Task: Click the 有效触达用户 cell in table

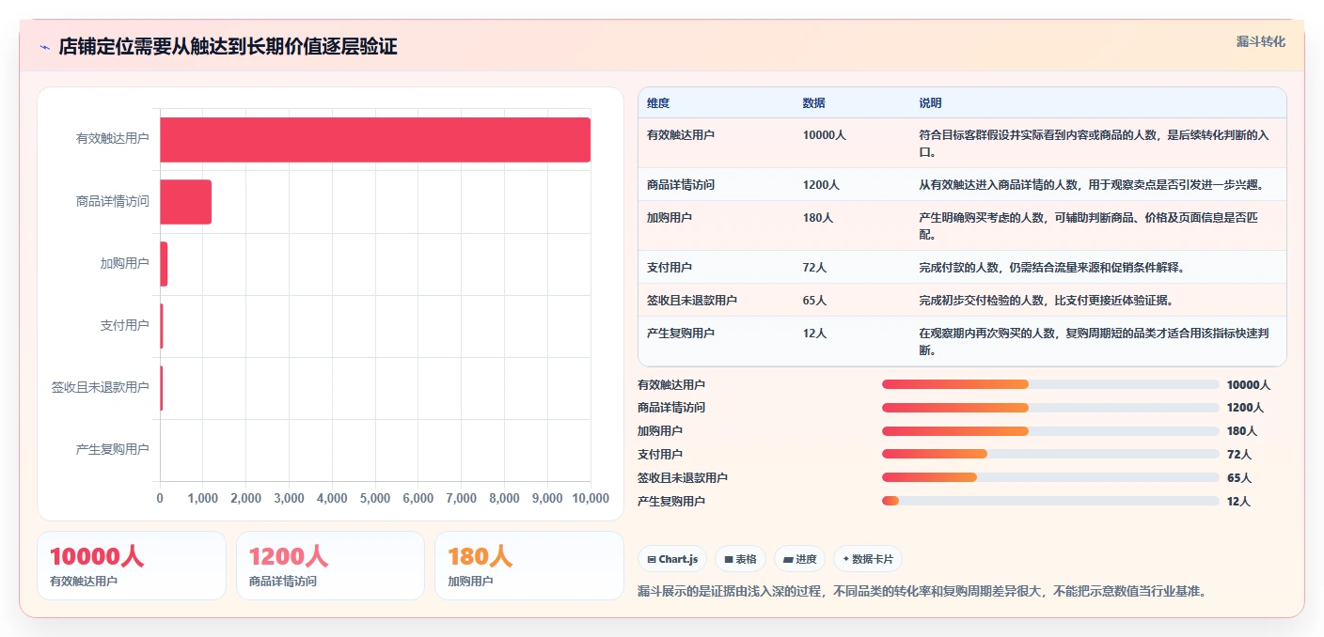Action: pyautogui.click(x=681, y=135)
